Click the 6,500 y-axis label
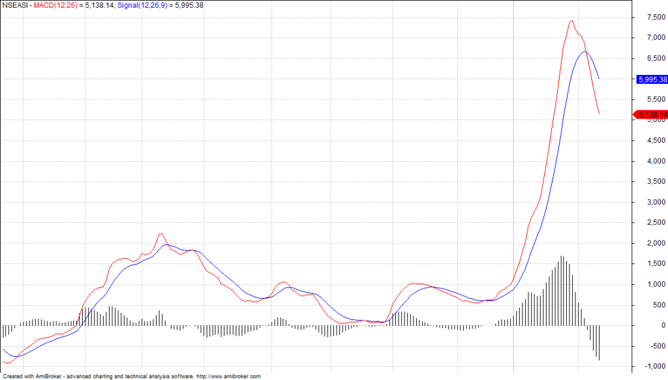Screen dimensions: 668x380 (654, 59)
